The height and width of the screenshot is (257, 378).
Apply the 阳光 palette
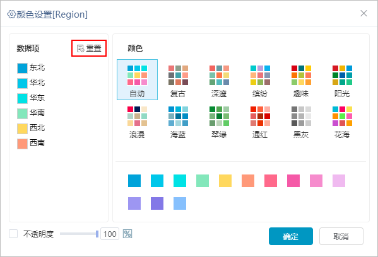pyautogui.click(x=342, y=80)
